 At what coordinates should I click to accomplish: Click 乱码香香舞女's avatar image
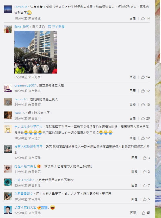click(8, 196)
